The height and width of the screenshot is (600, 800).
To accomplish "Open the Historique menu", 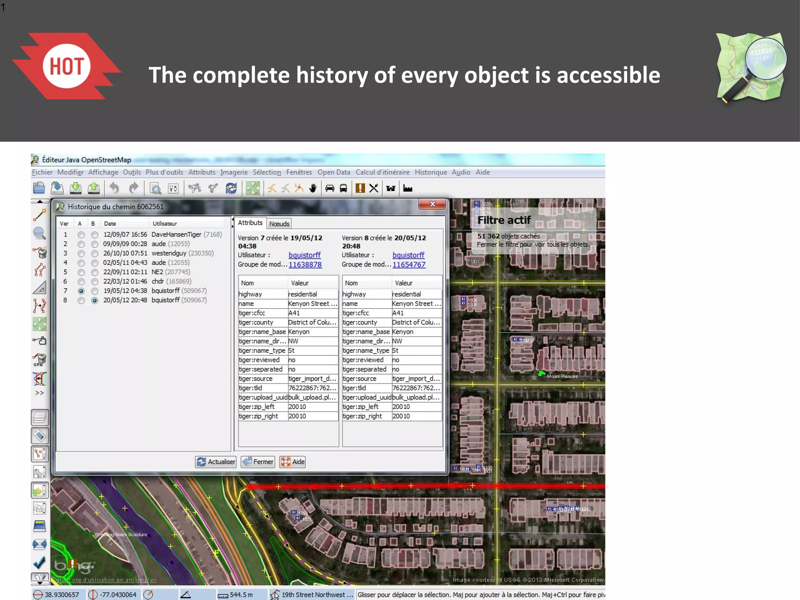I will point(431,172).
